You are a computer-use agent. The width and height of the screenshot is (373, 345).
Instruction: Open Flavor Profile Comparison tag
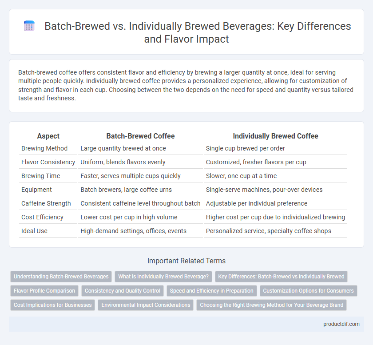pyautogui.click(x=44, y=291)
